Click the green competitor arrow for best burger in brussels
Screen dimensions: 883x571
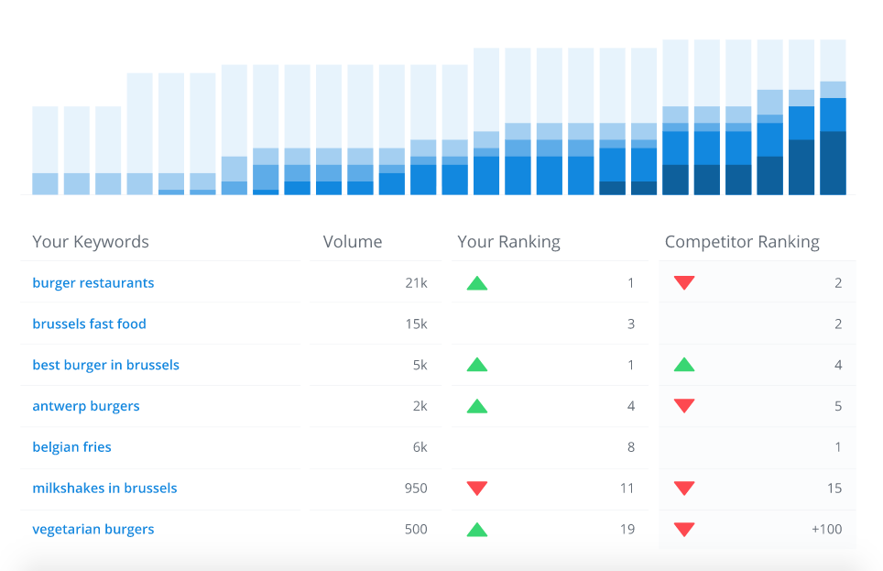pyautogui.click(x=684, y=365)
